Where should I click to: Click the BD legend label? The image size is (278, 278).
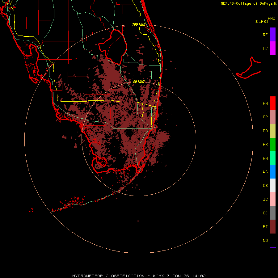coord(265,131)
